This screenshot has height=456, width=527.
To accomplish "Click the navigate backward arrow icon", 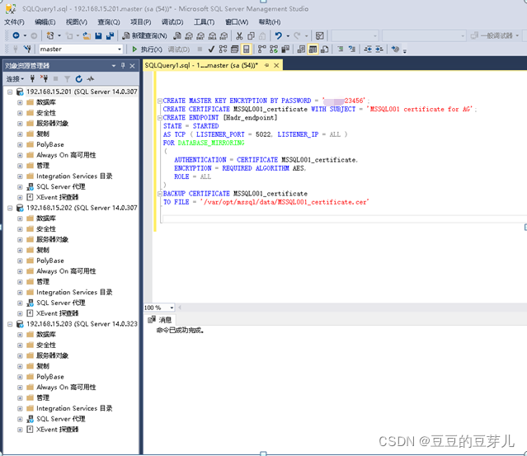I will (16, 35).
